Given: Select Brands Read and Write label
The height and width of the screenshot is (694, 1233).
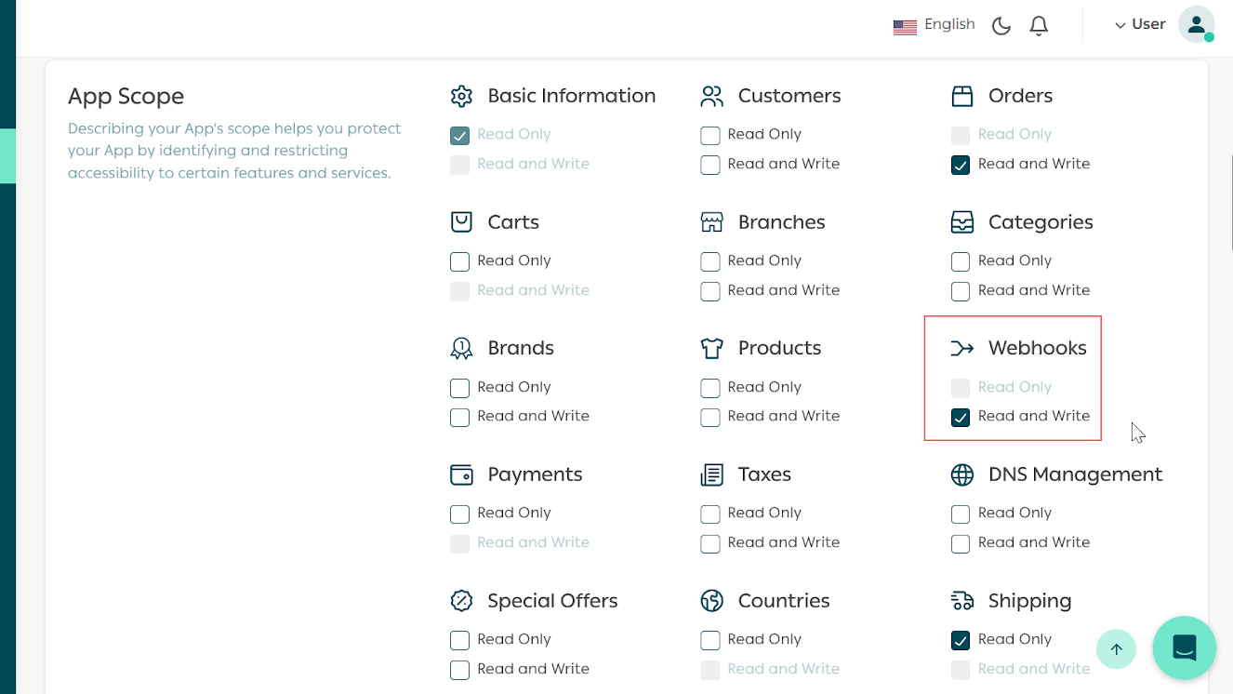Looking at the screenshot, I should point(533,416).
